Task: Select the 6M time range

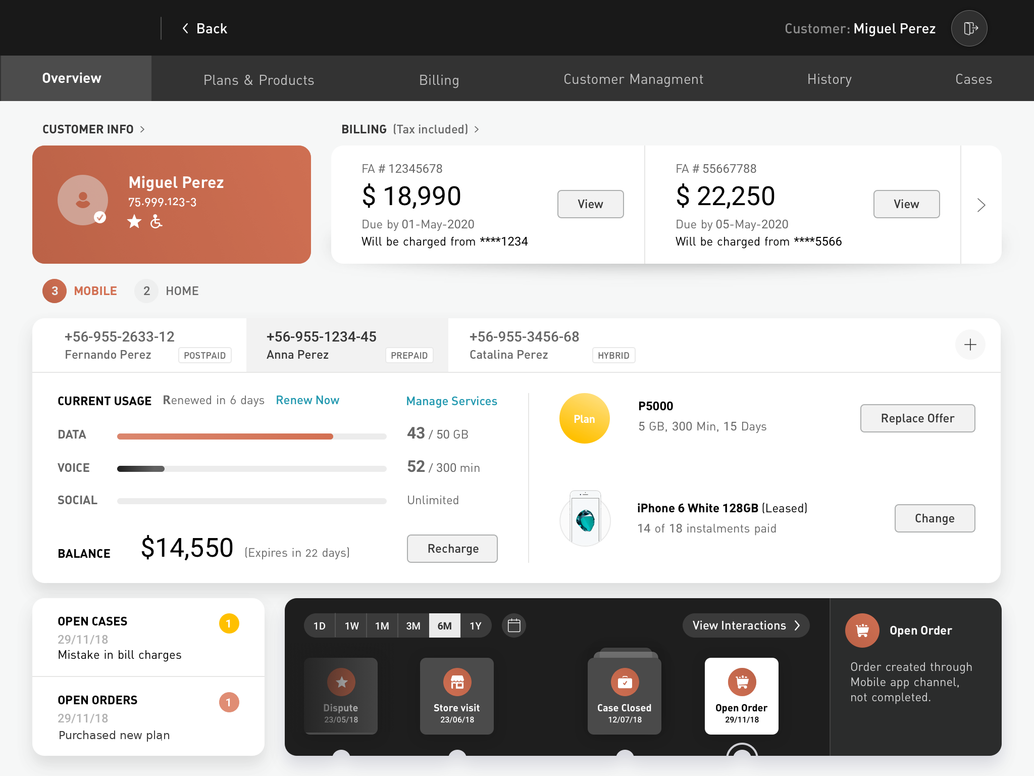Action: (445, 626)
